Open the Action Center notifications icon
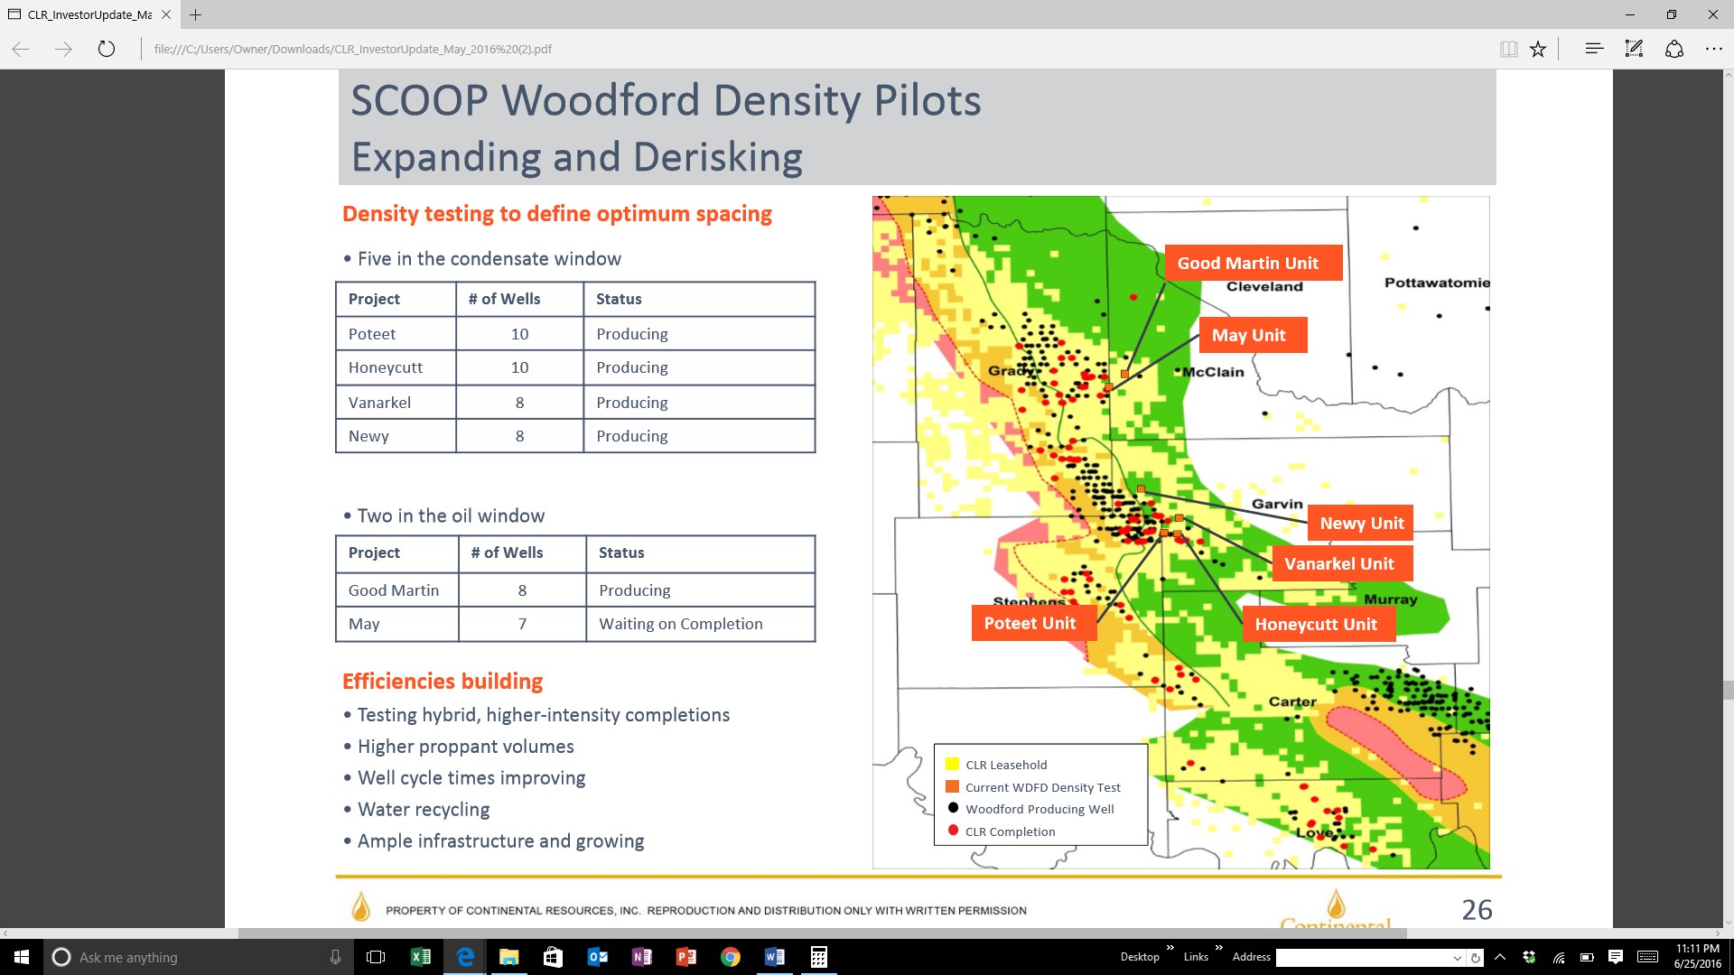Screen dimensions: 1734x975 pos(1616,957)
